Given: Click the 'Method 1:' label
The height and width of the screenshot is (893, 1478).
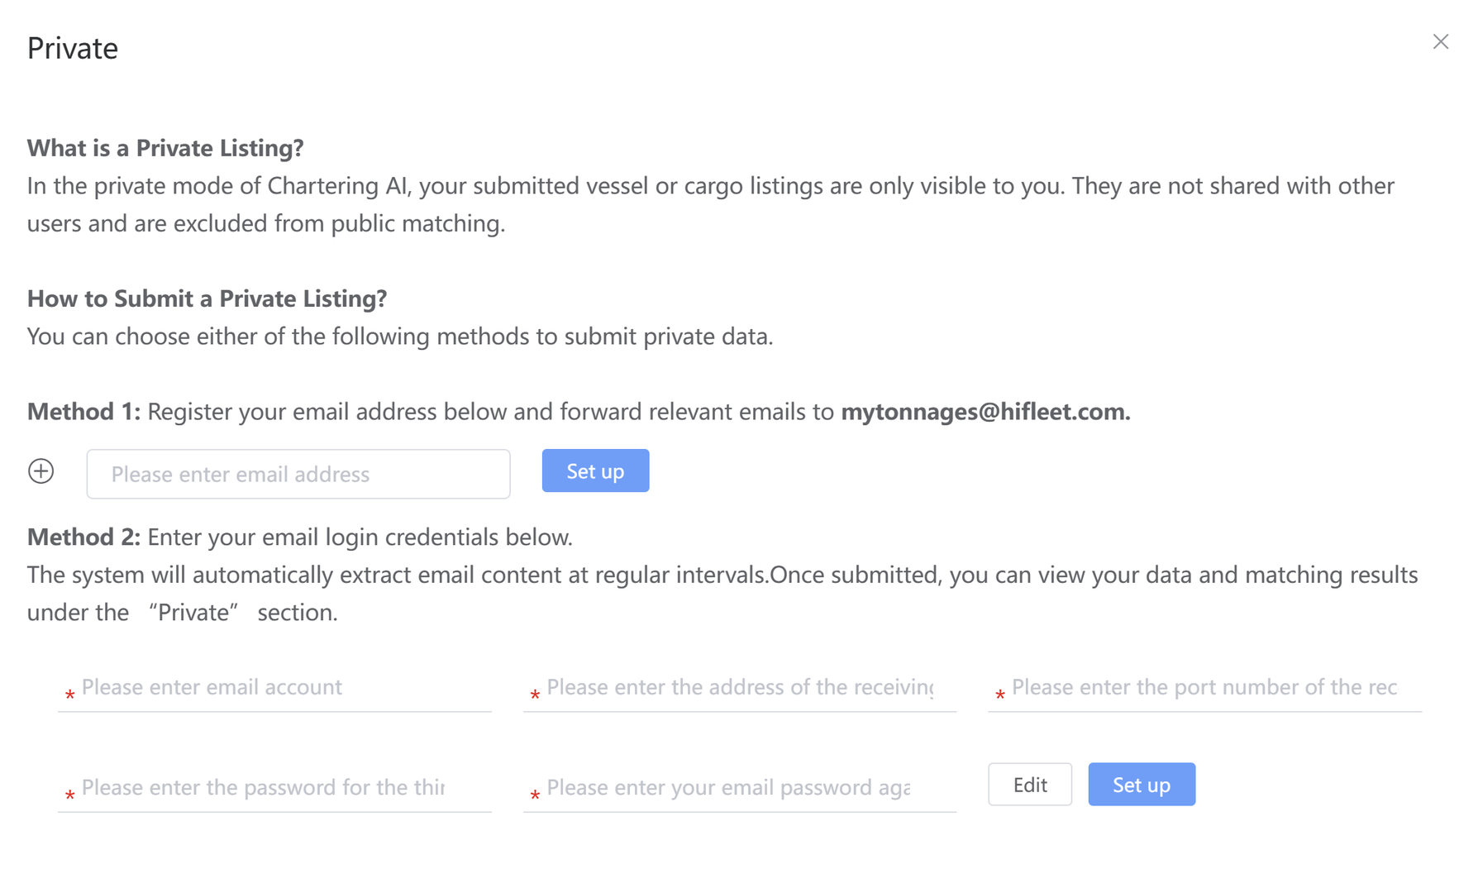Looking at the screenshot, I should 83,412.
